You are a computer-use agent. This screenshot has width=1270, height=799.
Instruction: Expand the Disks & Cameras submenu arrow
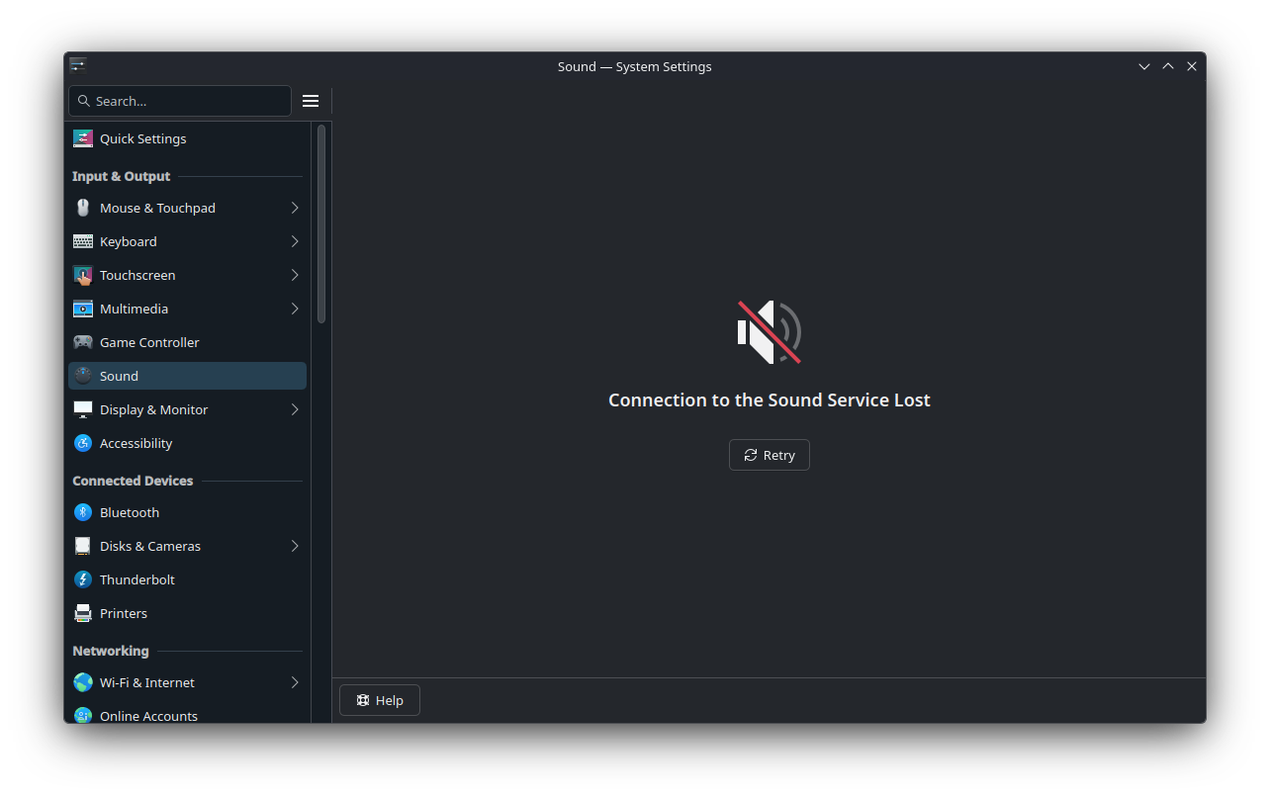coord(295,546)
